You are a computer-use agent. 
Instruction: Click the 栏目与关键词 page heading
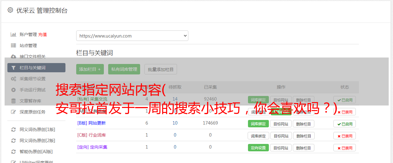95,53
